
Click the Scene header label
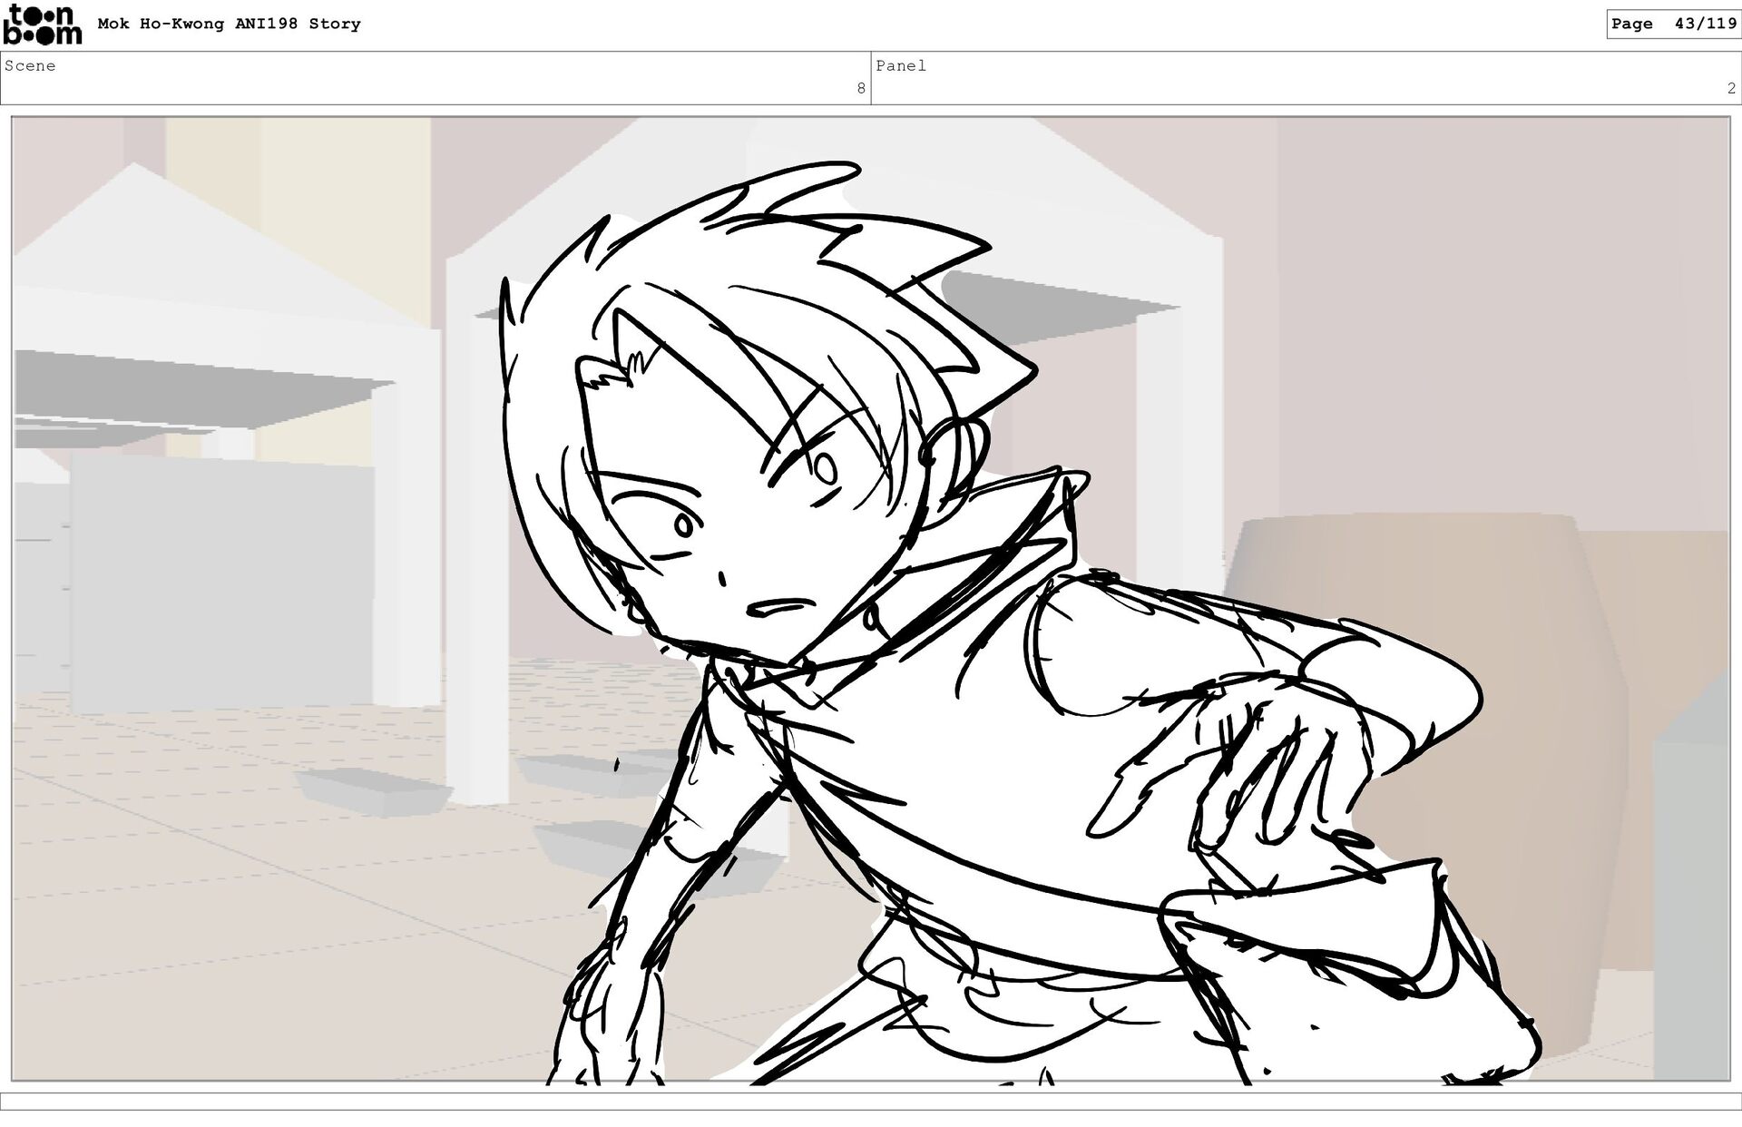coord(30,66)
